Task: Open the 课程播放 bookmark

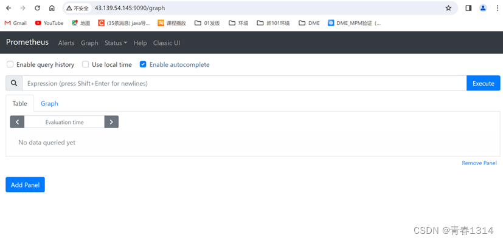Action: (172, 23)
